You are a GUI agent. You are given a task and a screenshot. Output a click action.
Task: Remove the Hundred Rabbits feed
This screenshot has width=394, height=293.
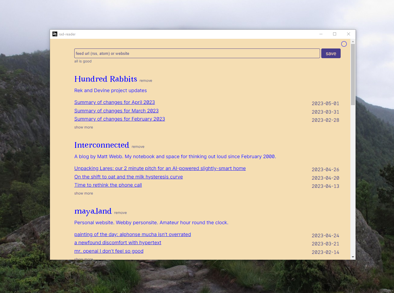pos(146,81)
